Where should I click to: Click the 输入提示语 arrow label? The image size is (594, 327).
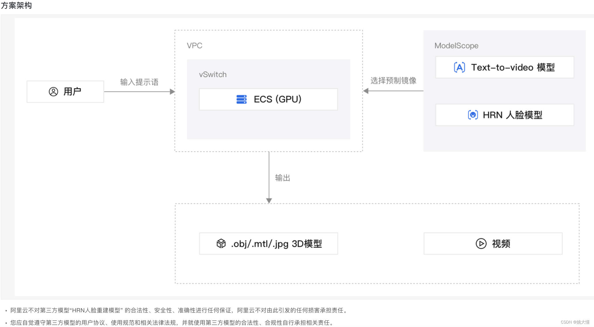click(x=139, y=82)
